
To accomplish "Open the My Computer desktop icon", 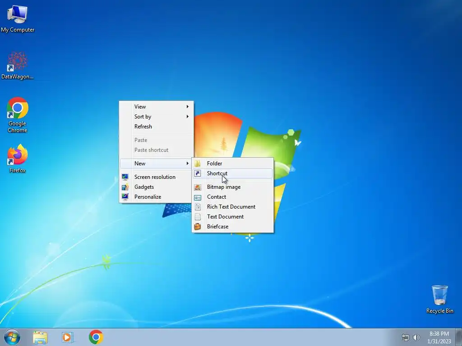I will click(x=18, y=18).
